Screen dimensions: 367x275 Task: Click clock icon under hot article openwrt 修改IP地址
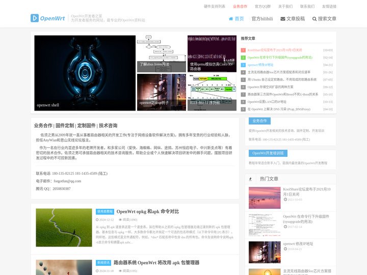[285, 249]
